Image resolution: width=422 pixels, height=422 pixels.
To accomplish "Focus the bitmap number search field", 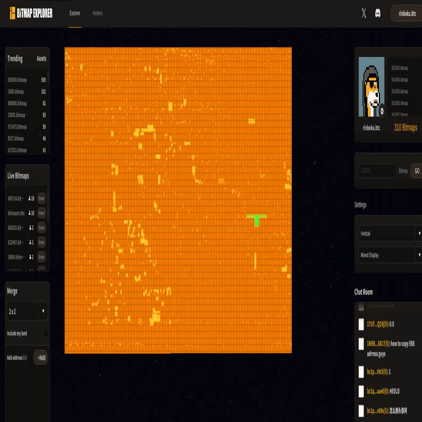I will [x=377, y=171].
